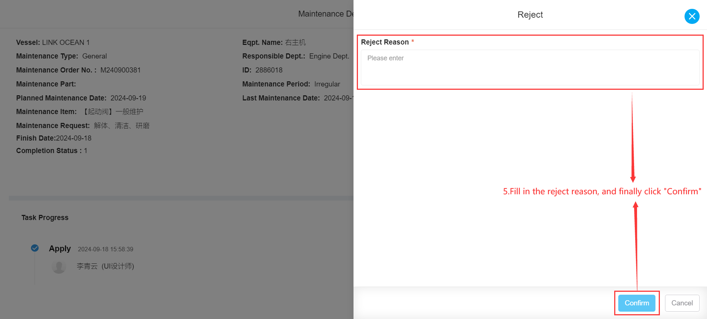The width and height of the screenshot is (707, 319).
Task: Click Finish Date 2024-09-18
Action: [73, 138]
